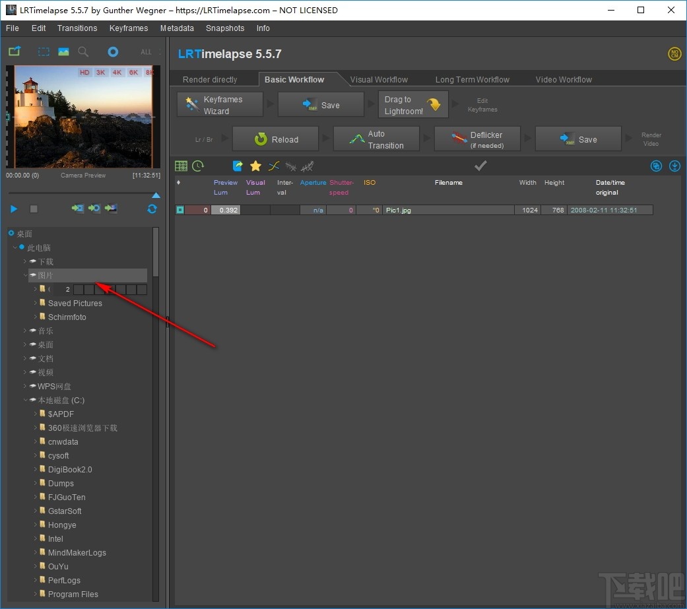Toggle the 6K resolution overlay
The image size is (687, 609).
pos(133,73)
